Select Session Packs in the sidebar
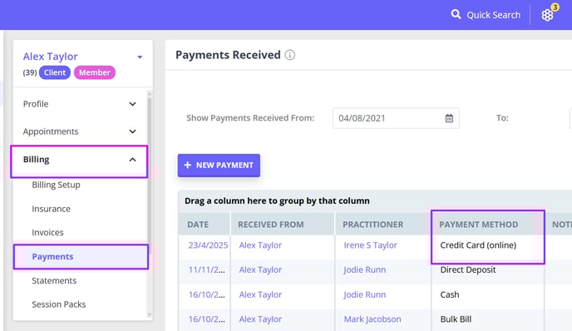The height and width of the screenshot is (331, 572). tap(59, 304)
